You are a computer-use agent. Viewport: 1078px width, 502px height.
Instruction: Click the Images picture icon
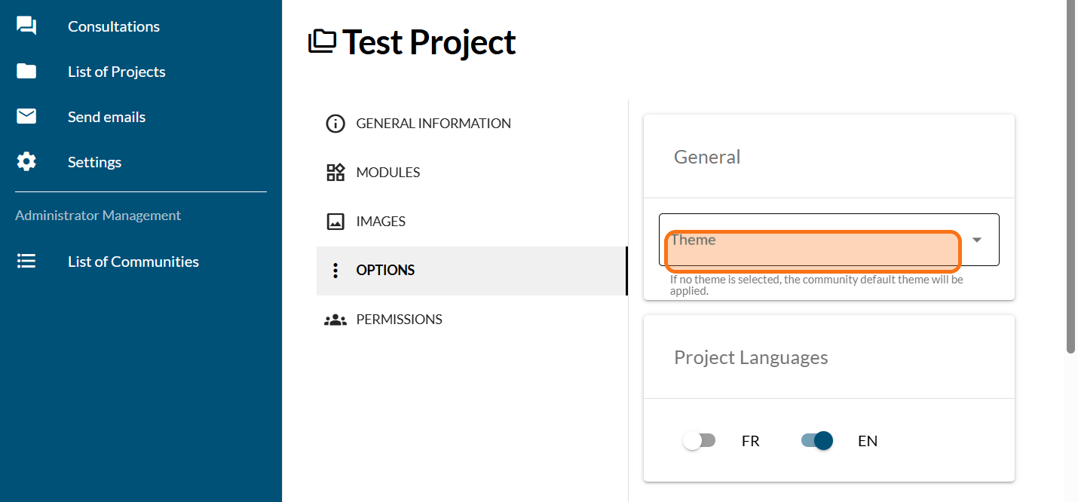pyautogui.click(x=335, y=222)
